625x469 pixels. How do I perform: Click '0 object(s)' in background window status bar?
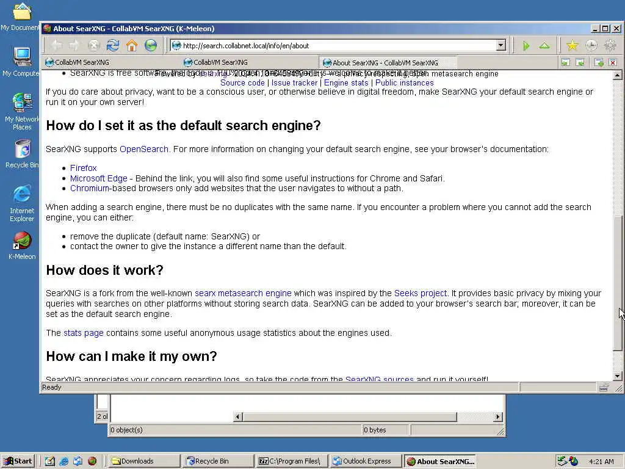point(126,430)
